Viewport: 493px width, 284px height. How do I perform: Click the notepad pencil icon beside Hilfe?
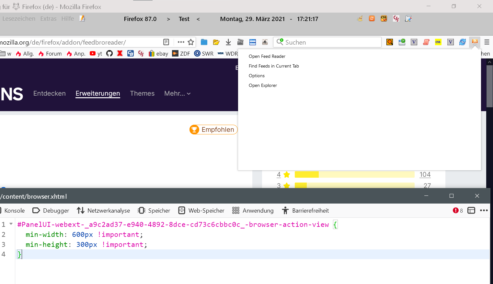tap(82, 19)
